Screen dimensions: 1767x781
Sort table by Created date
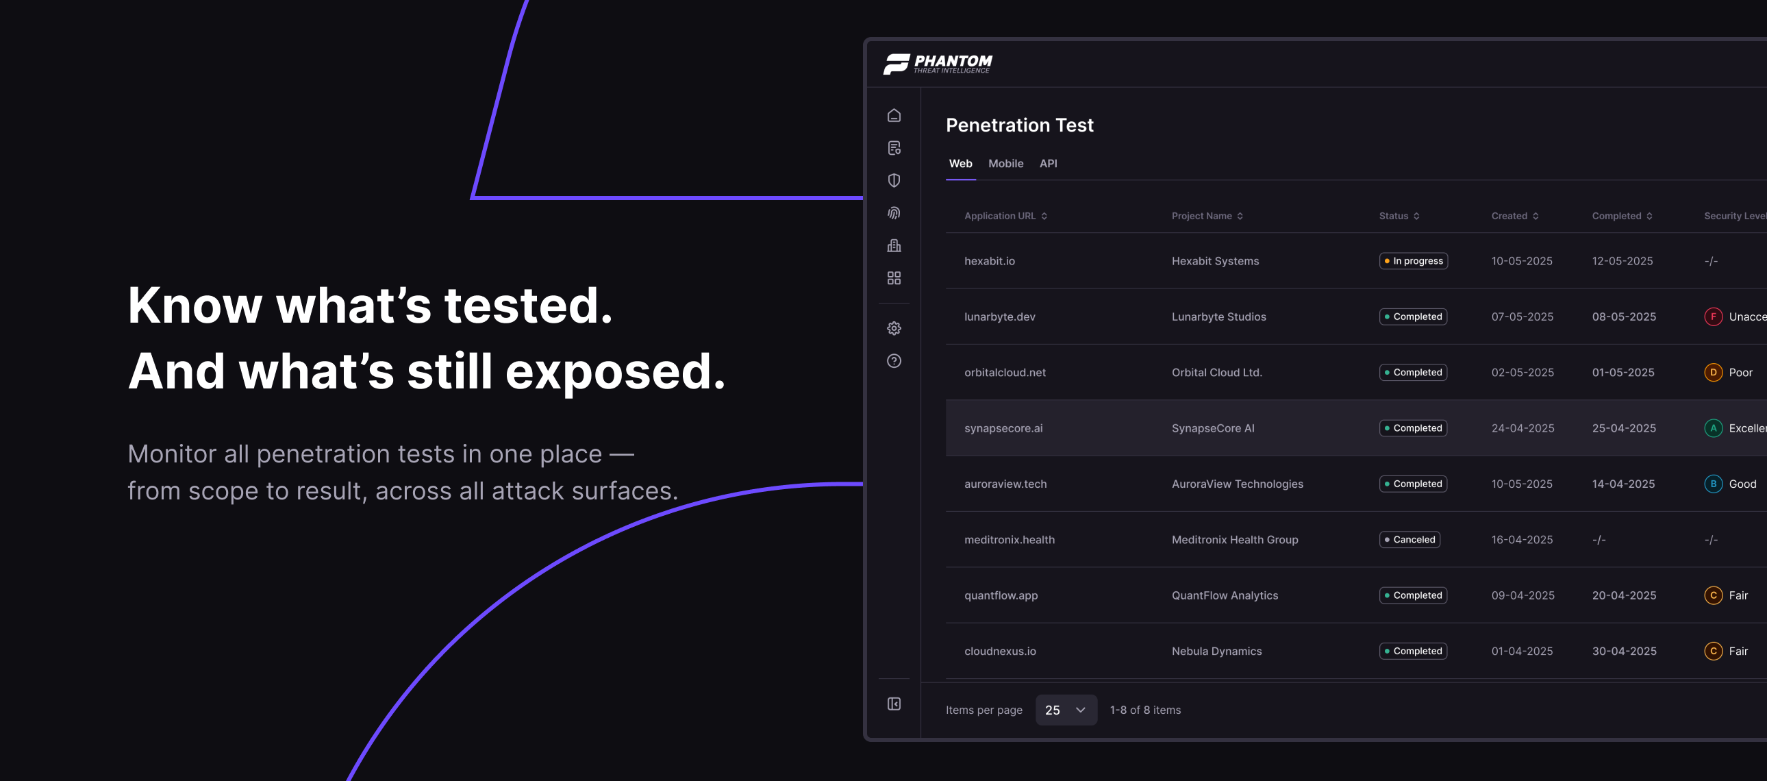tap(1514, 216)
